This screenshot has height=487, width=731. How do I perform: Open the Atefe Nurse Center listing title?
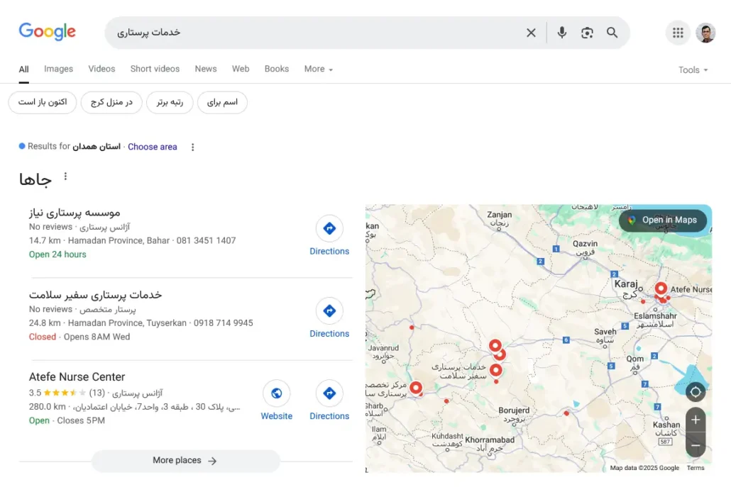pyautogui.click(x=77, y=376)
